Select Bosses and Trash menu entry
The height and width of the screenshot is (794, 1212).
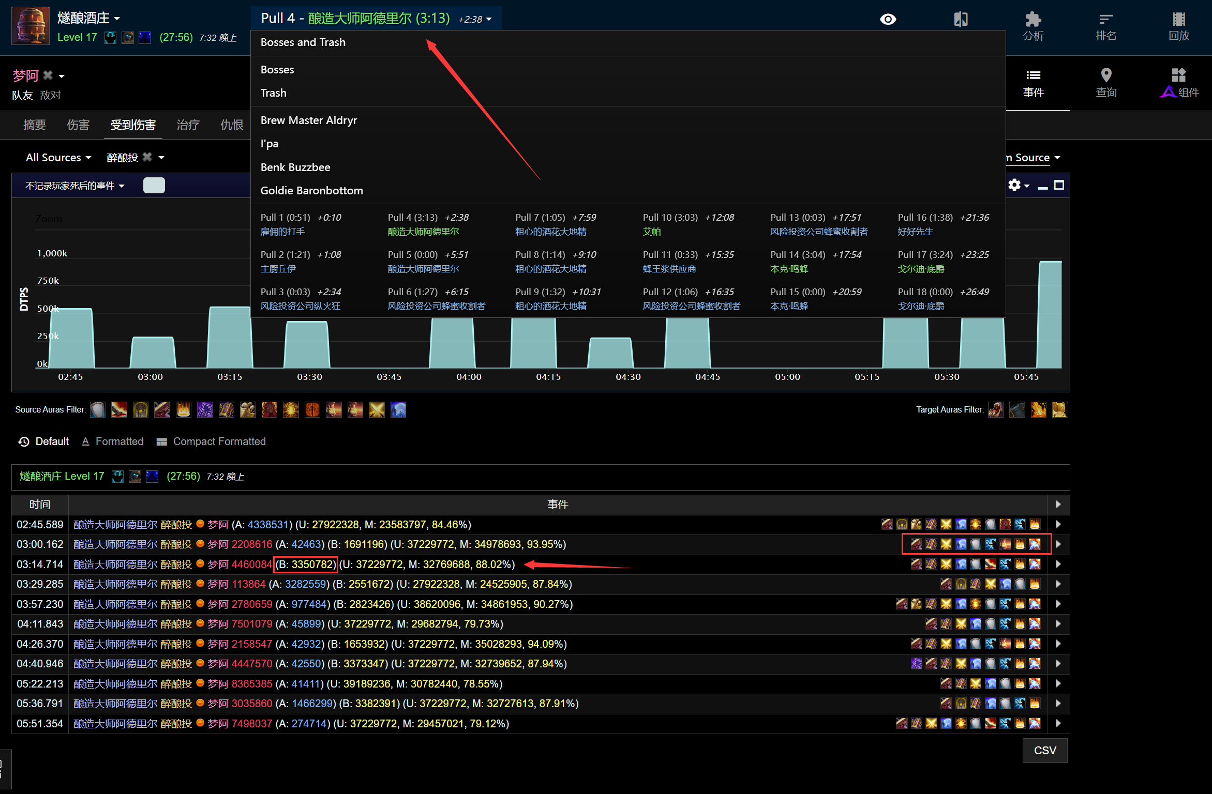pos(303,42)
